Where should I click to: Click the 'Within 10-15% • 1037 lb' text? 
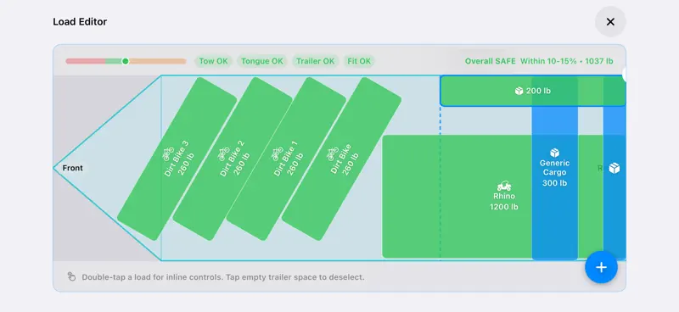click(566, 61)
